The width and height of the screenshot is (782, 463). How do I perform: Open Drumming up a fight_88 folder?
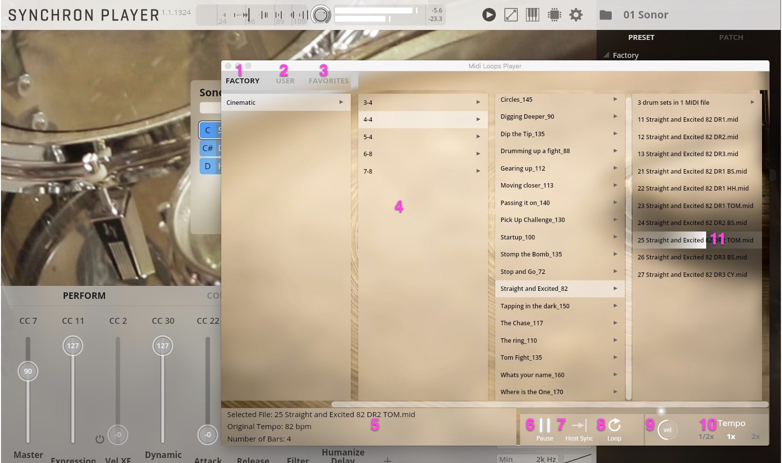point(559,151)
